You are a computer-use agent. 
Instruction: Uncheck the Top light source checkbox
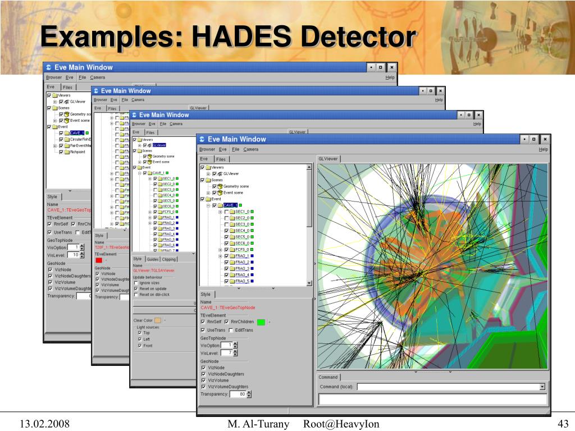point(140,333)
